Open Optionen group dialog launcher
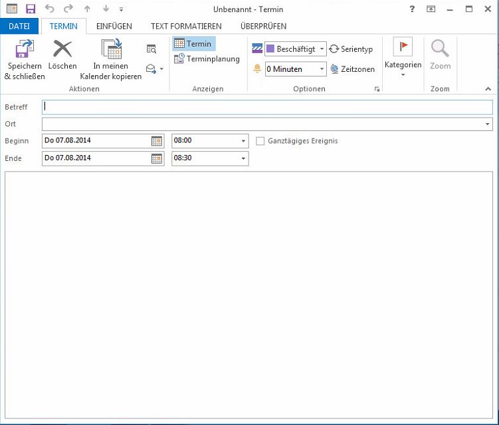 (x=377, y=89)
